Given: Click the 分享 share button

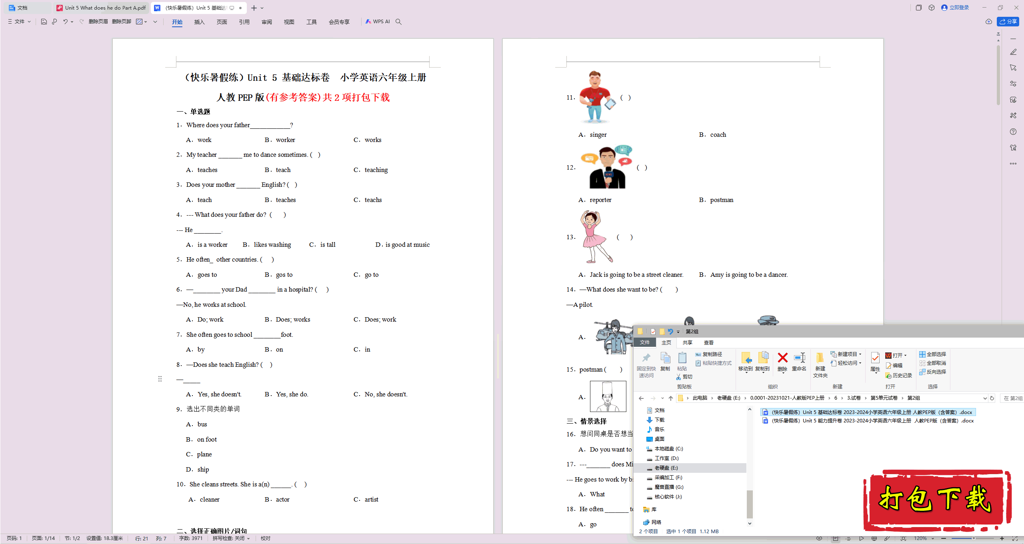Looking at the screenshot, I should (x=1008, y=22).
